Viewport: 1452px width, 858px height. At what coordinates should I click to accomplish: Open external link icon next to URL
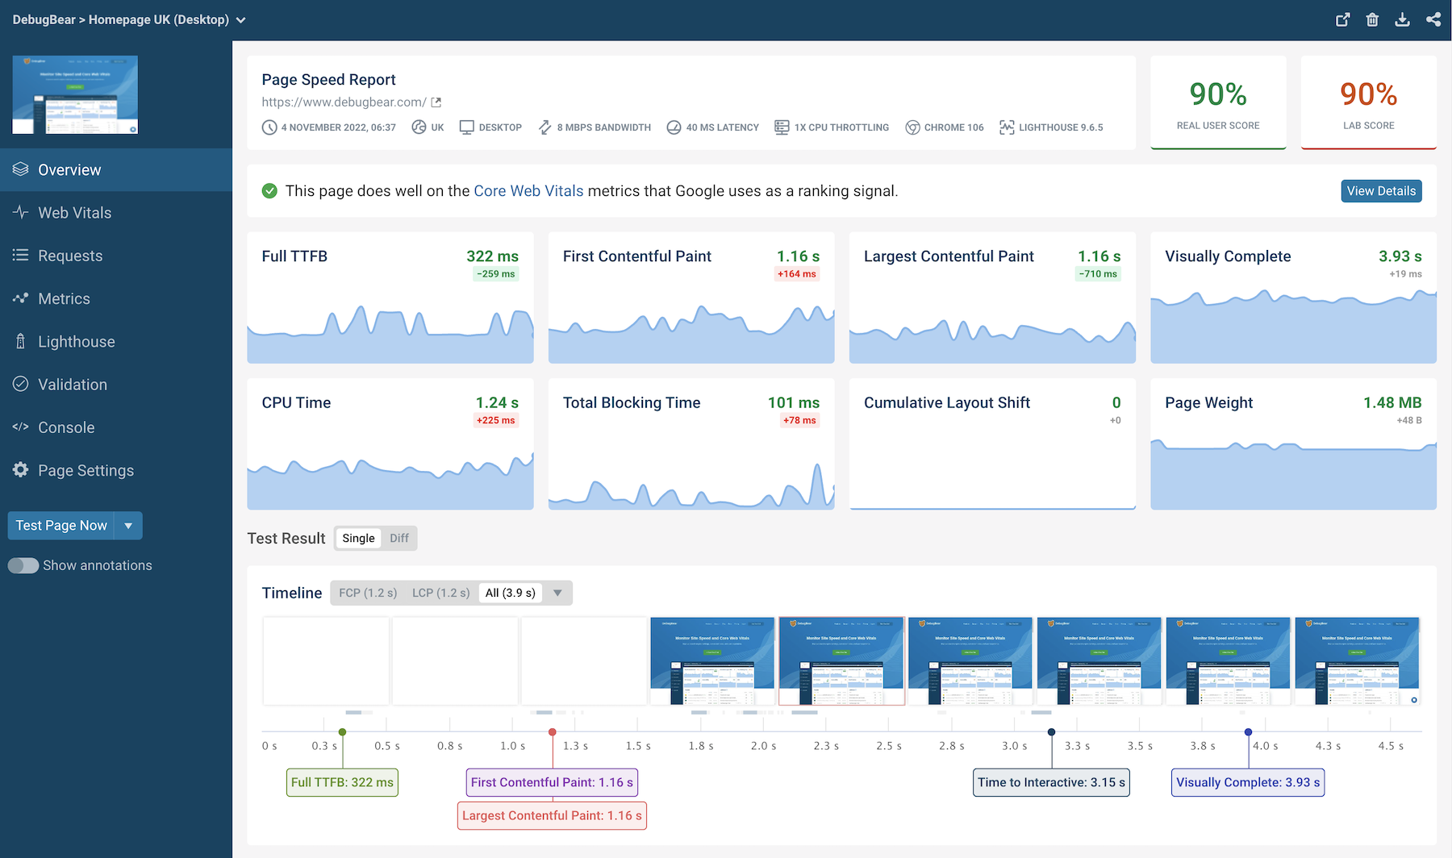436,102
